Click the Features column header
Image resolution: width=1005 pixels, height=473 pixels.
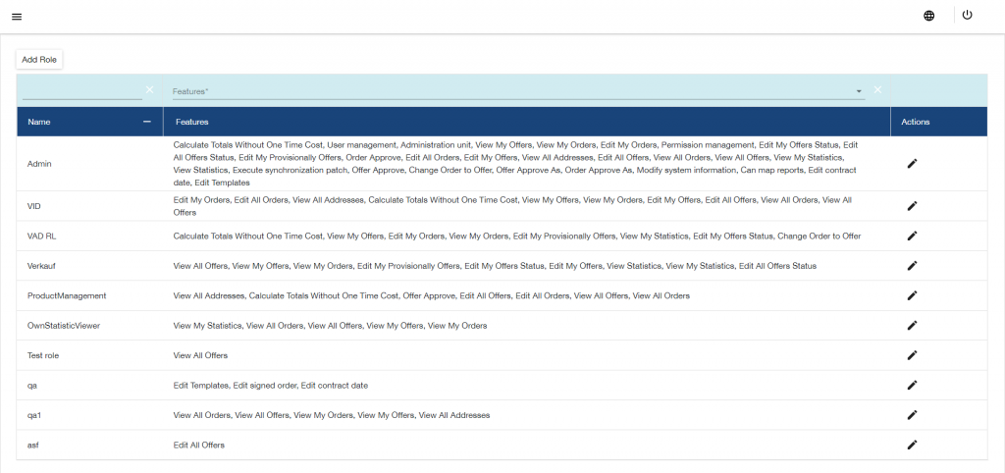[x=191, y=122]
